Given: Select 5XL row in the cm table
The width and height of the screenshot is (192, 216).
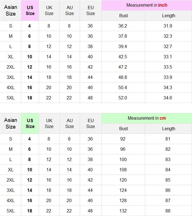Looking at the screenshot, I should [96, 211].
